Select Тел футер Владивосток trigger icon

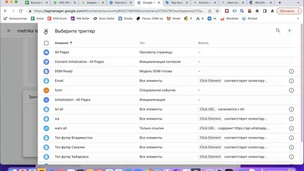pyautogui.click(x=46, y=138)
